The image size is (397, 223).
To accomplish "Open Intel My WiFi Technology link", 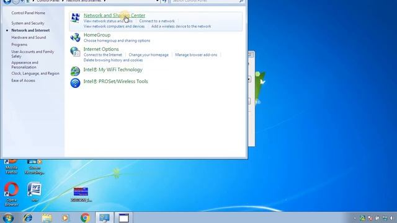I will (113, 69).
